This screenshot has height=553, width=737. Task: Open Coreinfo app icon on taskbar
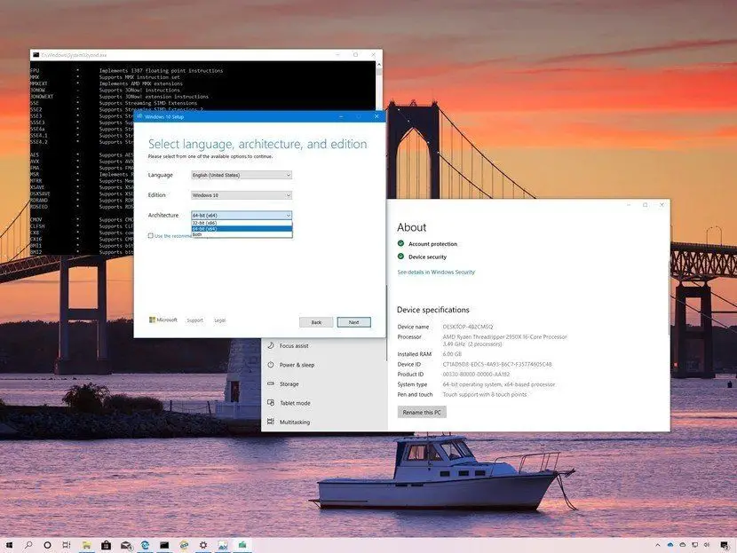coord(184,545)
